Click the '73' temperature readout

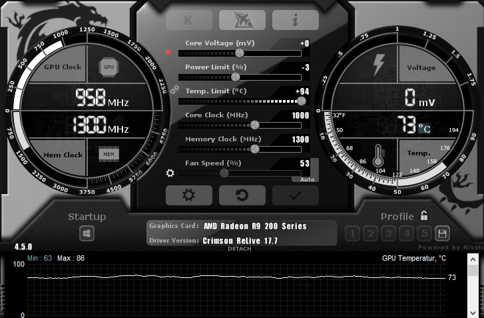point(407,125)
